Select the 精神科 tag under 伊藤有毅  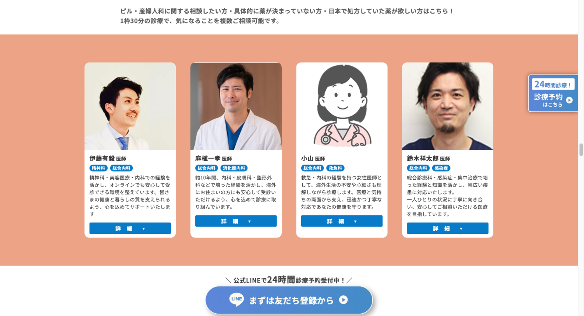(98, 168)
